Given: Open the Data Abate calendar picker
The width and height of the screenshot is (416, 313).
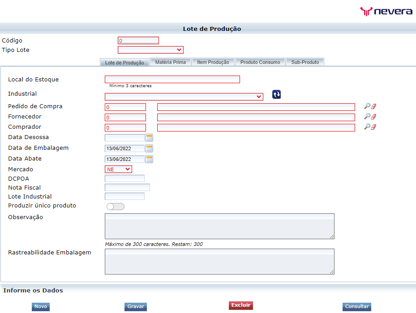Looking at the screenshot, I should click(x=149, y=159).
